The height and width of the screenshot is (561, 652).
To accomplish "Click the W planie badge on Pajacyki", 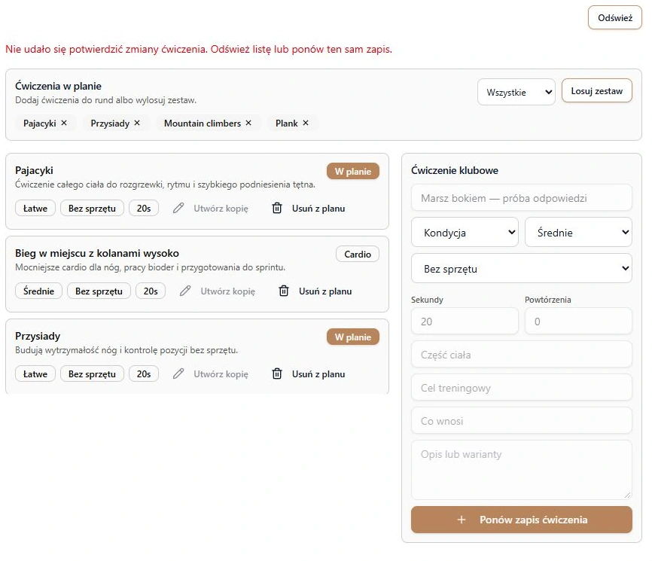I will 353,171.
